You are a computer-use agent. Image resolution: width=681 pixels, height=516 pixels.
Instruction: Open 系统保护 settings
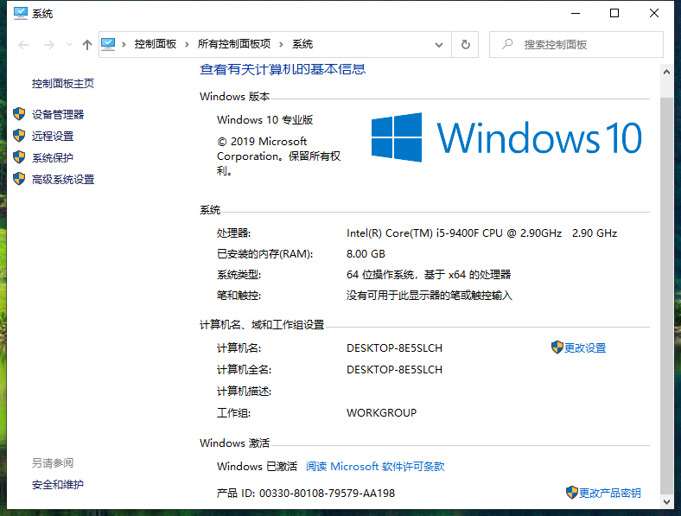point(52,158)
